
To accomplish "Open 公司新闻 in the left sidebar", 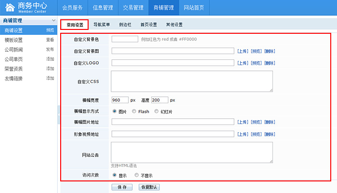I will pos(13,50).
